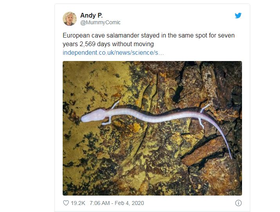
Task: Click the tweet text about European salamander
Action: [x=148, y=40]
